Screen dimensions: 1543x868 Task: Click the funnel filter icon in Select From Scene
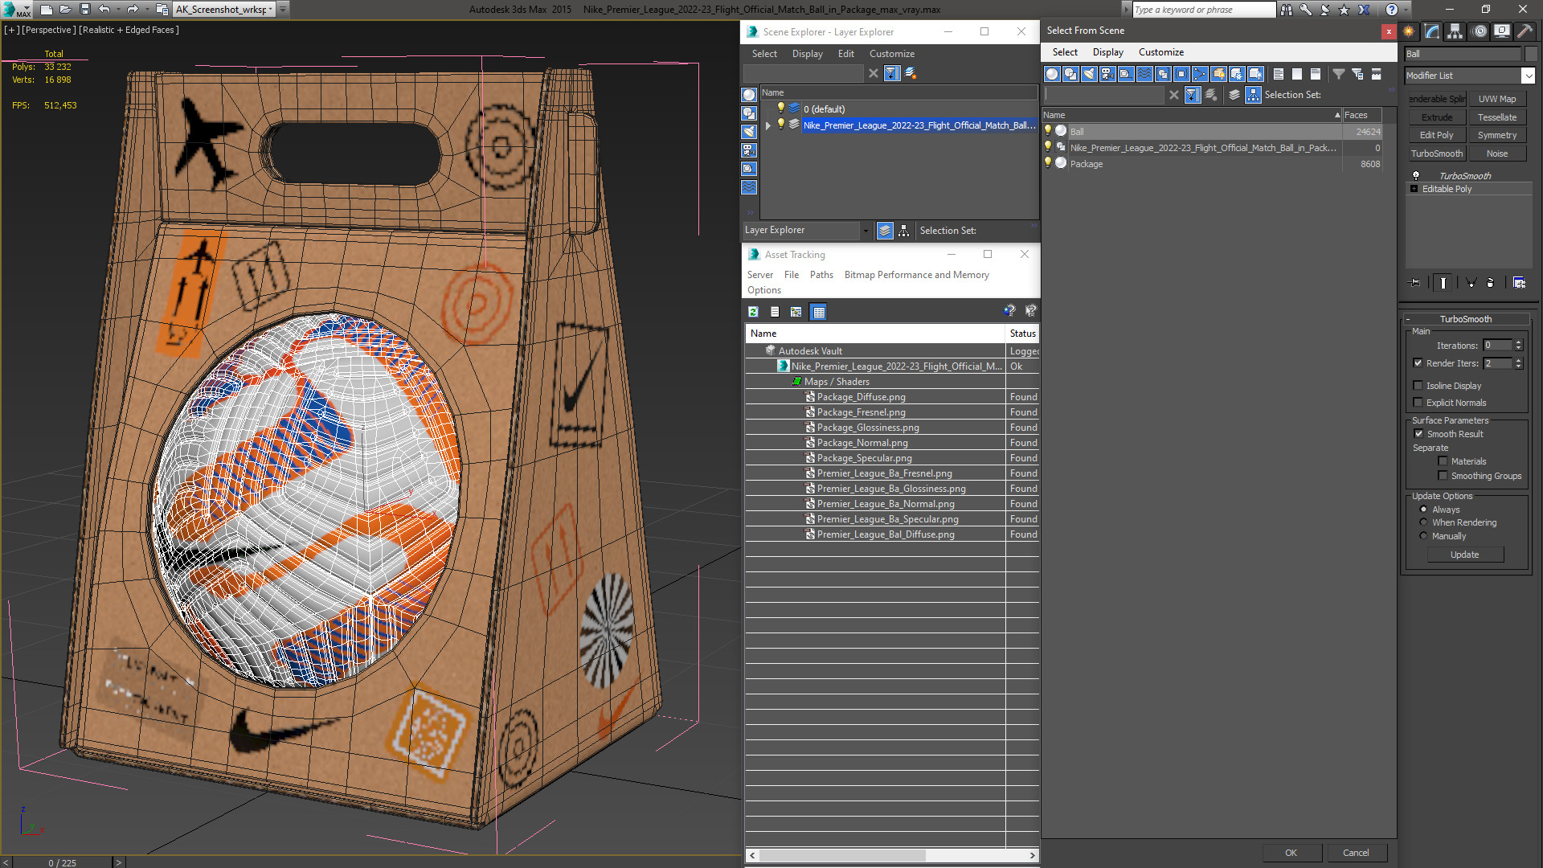coord(1339,74)
